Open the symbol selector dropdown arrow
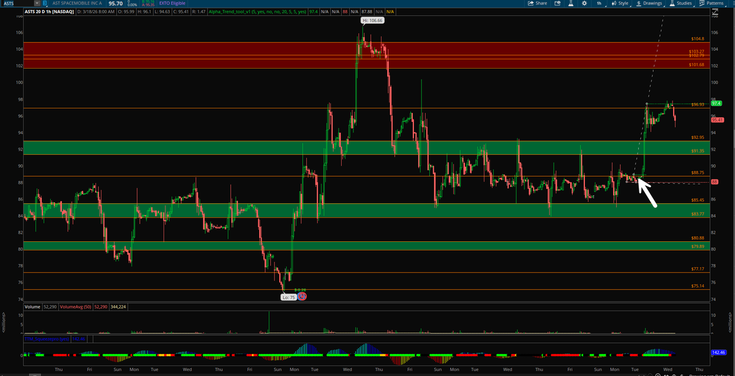This screenshot has height=376, width=735. click(x=36, y=3)
